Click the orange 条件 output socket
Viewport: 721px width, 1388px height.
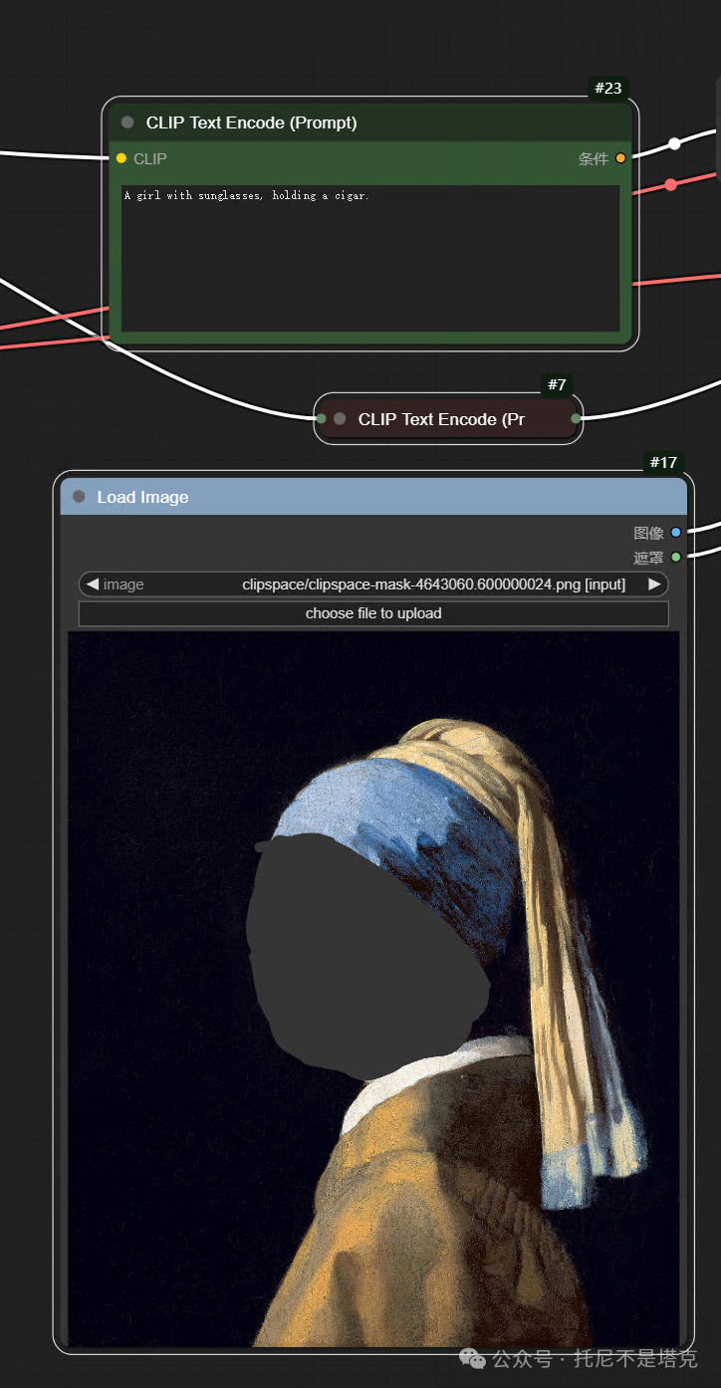tap(621, 158)
